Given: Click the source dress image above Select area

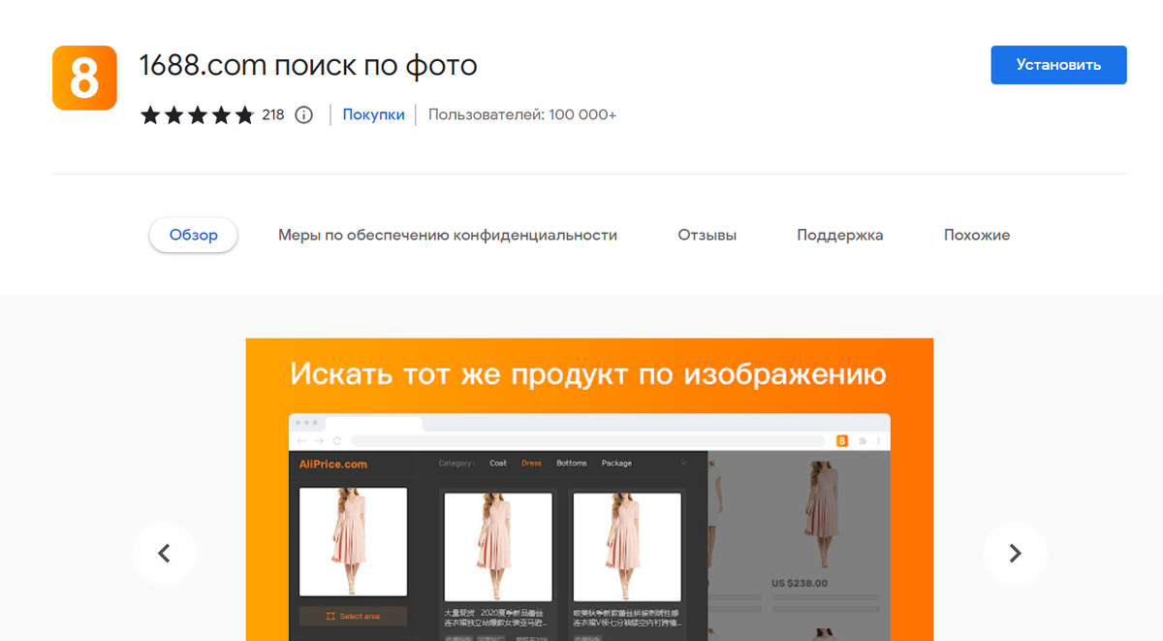Looking at the screenshot, I should pos(353,542).
